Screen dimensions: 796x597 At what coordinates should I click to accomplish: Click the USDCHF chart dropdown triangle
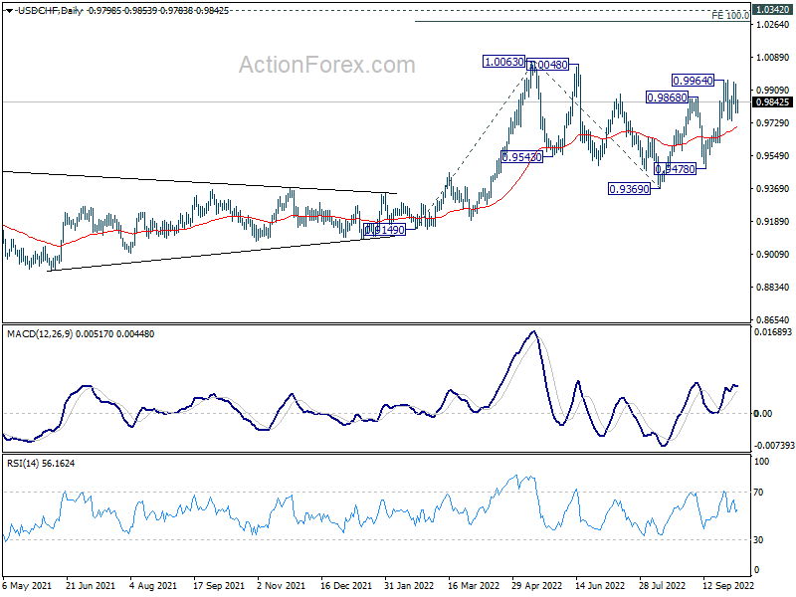(9, 11)
